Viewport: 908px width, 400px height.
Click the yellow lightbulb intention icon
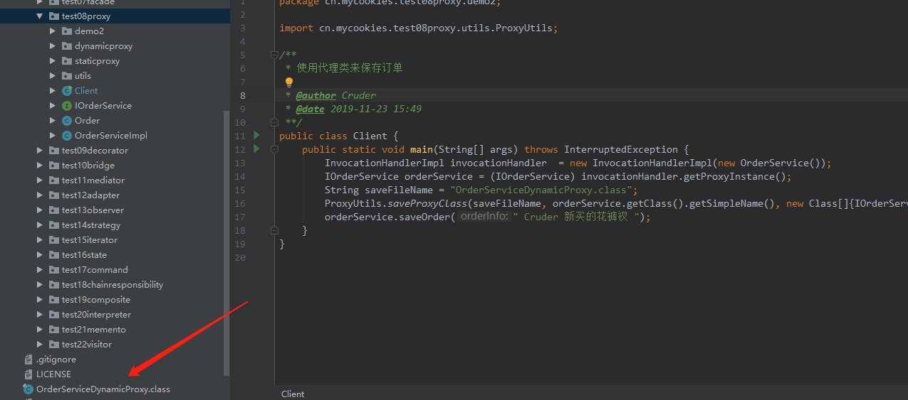[289, 82]
